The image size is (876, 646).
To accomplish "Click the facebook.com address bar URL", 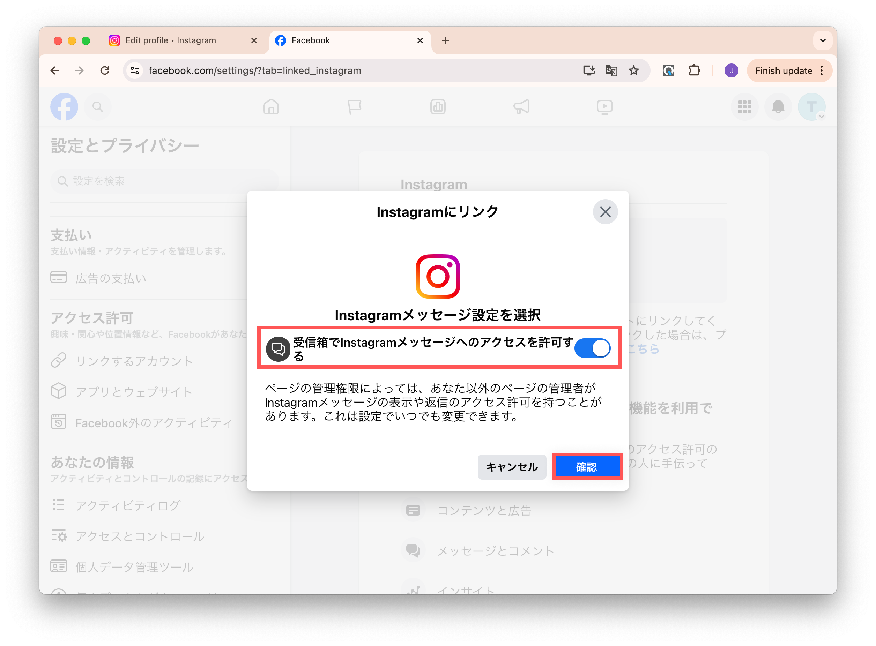I will pyautogui.click(x=255, y=70).
